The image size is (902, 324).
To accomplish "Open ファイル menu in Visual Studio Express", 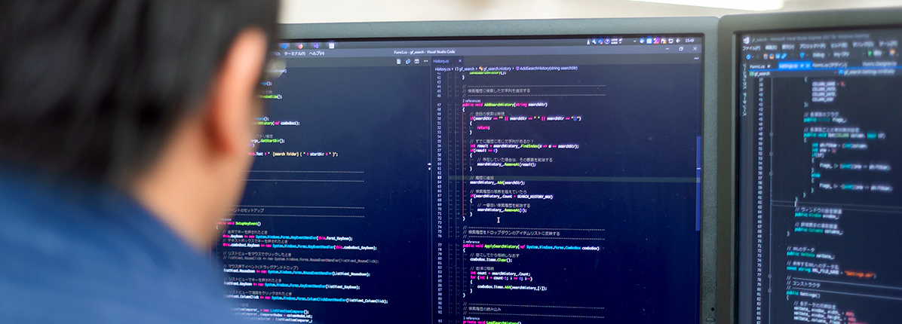I will [x=751, y=48].
